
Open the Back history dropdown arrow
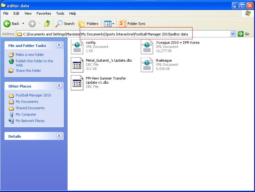pos(23,24)
